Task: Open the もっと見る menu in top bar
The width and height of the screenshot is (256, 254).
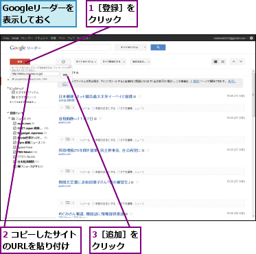Action: [84, 38]
